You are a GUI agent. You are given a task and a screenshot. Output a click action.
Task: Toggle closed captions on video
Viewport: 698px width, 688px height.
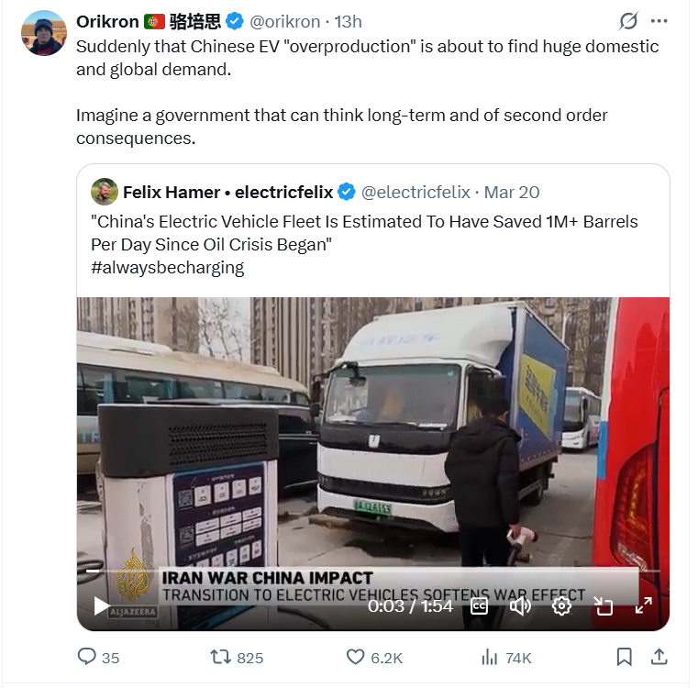(479, 605)
